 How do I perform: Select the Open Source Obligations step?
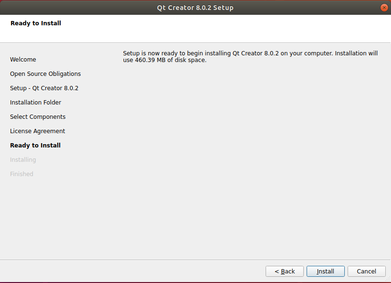coord(45,74)
